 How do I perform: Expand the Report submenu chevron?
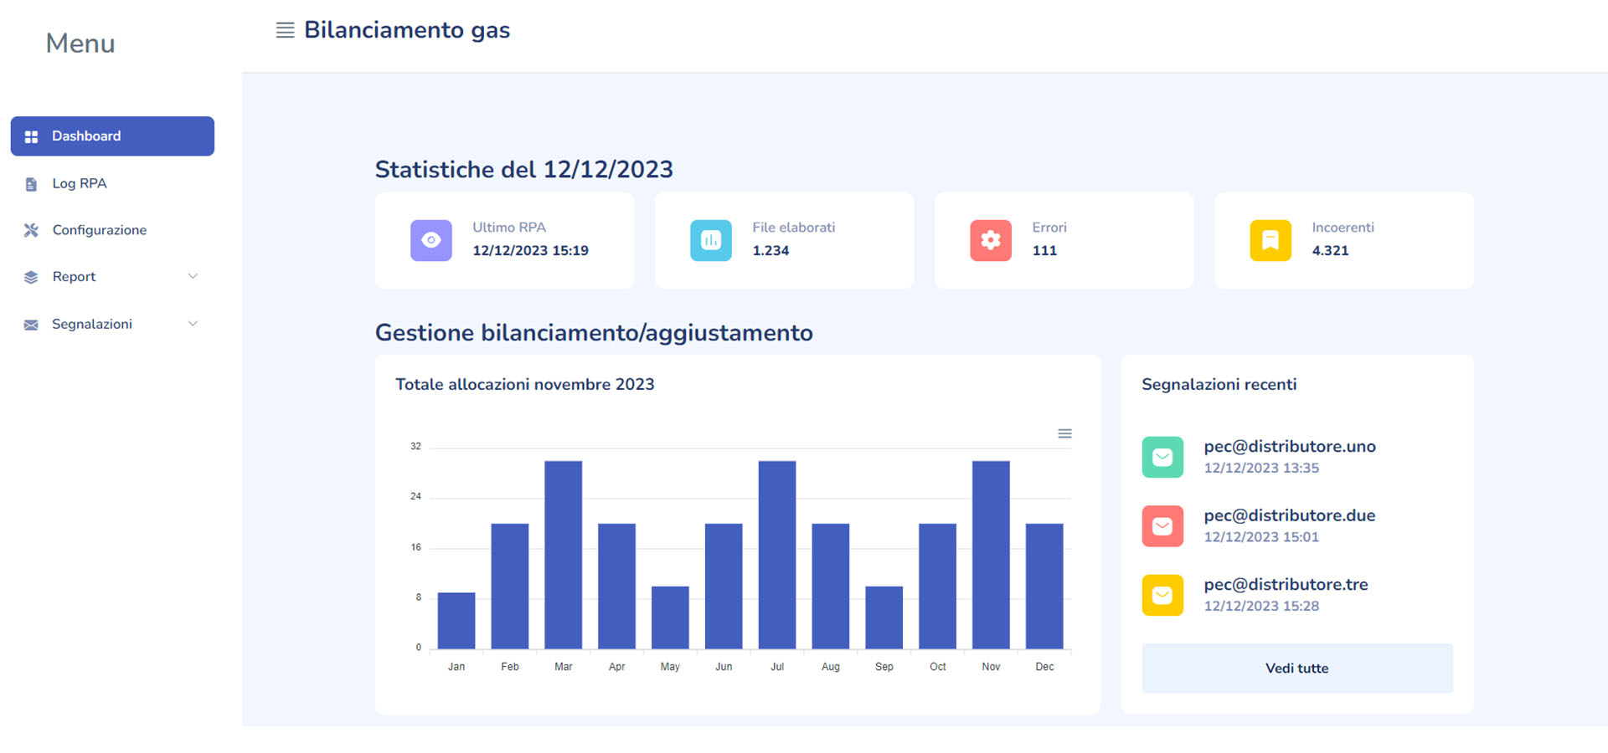(193, 276)
